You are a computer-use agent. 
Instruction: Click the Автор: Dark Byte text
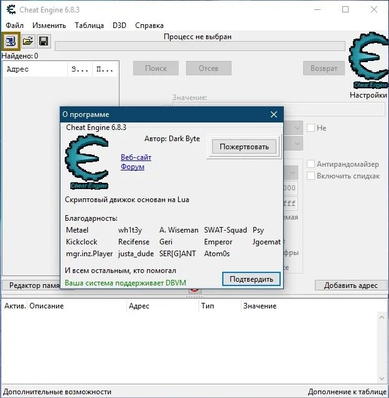click(x=172, y=139)
